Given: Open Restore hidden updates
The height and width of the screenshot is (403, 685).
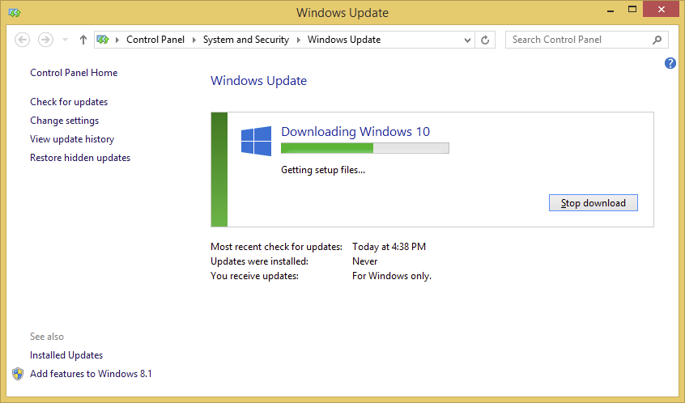Looking at the screenshot, I should click(80, 158).
